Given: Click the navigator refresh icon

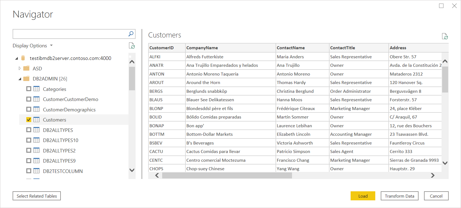Looking at the screenshot, I should click(x=132, y=46).
